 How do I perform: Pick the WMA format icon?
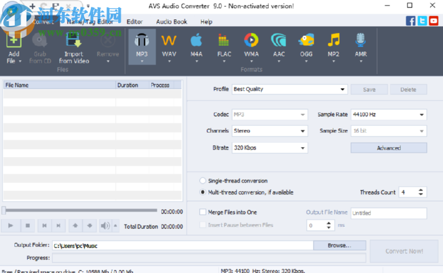(251, 40)
